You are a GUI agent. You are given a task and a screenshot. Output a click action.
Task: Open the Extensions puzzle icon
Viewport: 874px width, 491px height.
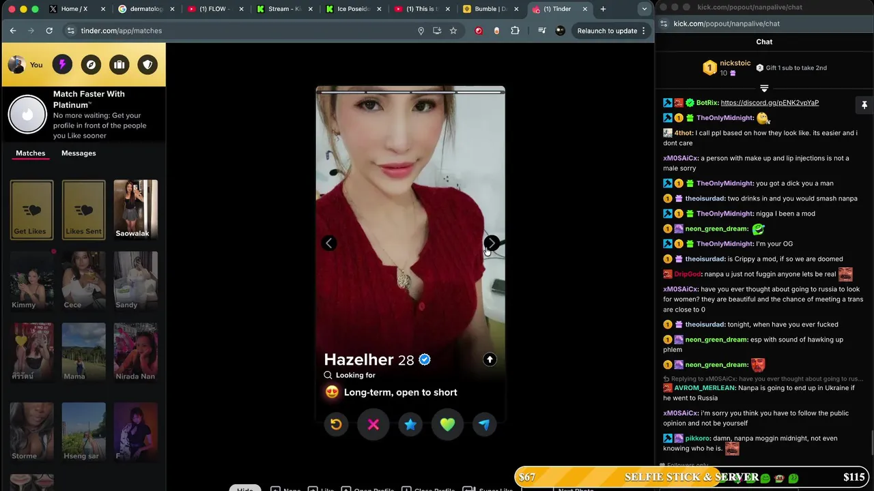515,31
